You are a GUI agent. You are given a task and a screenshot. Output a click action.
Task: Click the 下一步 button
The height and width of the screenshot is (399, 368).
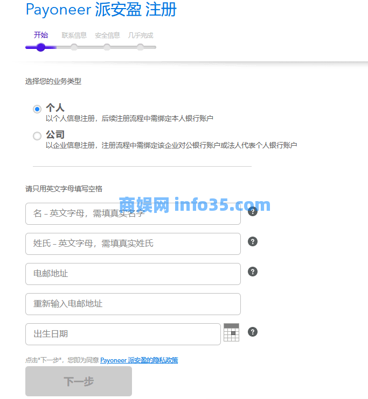79,381
